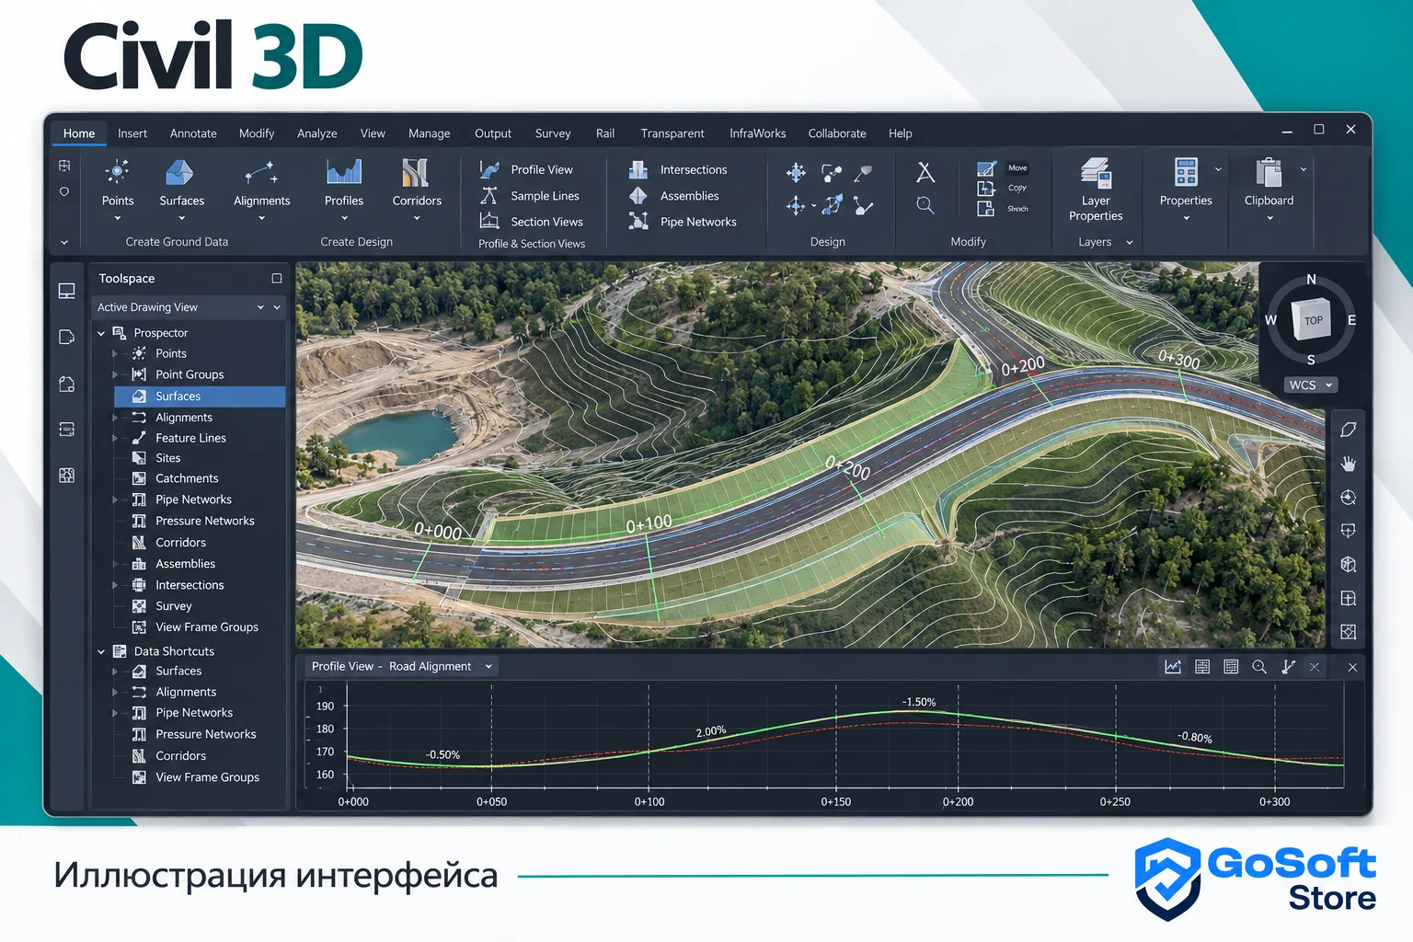Open the Assemblies ribbon tool
Image resolution: width=1413 pixels, height=942 pixels.
click(674, 196)
